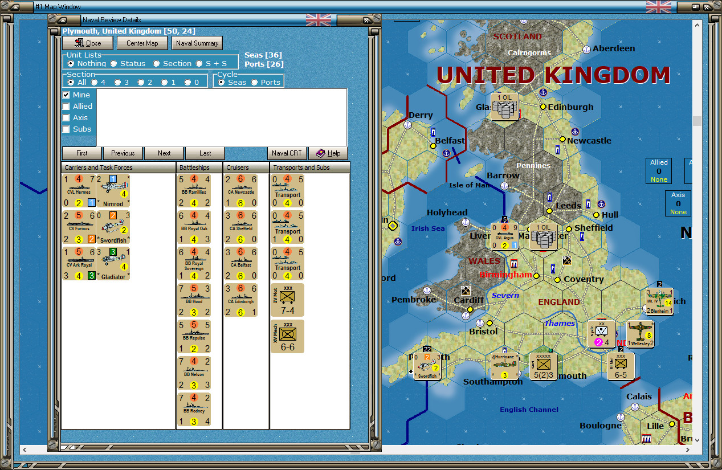
Task: Select the CV Ark Royal carrier counter
Action: point(79,262)
